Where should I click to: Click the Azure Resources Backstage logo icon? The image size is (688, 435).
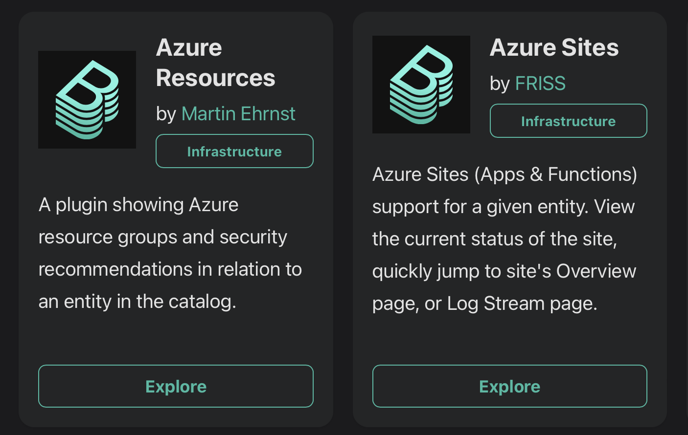pyautogui.click(x=87, y=100)
